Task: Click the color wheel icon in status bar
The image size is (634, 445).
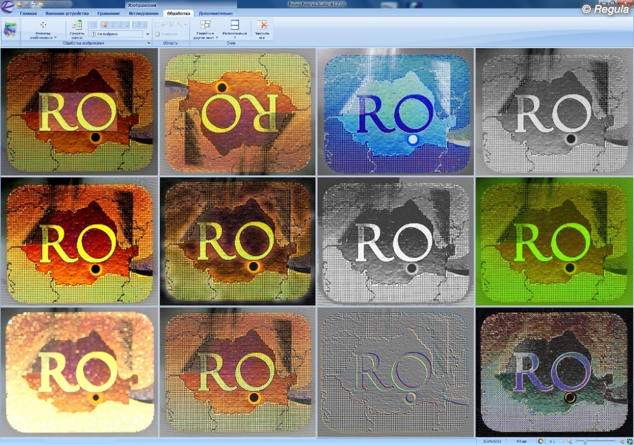Action: pyautogui.click(x=541, y=441)
